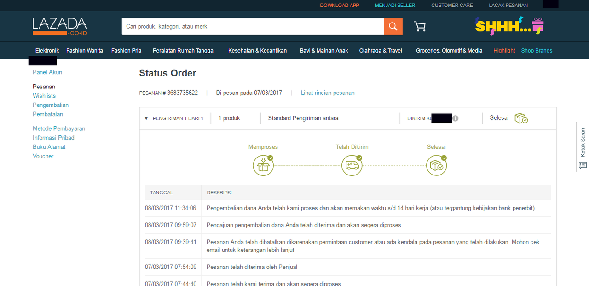Open Voucher in the sidebar
Image resolution: width=589 pixels, height=286 pixels.
[43, 156]
